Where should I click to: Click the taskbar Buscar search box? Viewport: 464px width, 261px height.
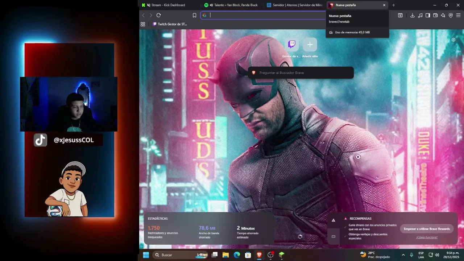pyautogui.click(x=180, y=255)
